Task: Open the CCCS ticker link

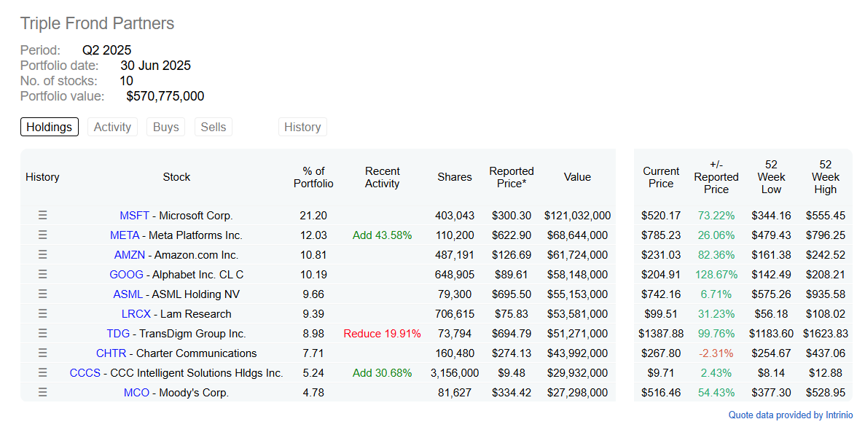Action: (x=85, y=374)
